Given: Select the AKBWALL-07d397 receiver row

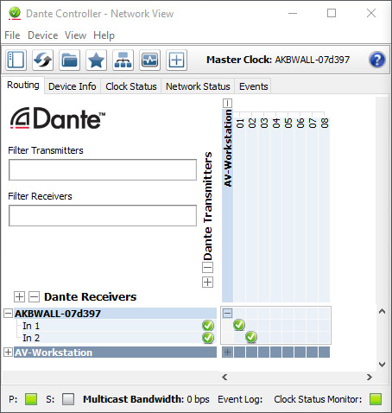Looking at the screenshot, I should pos(116,314).
